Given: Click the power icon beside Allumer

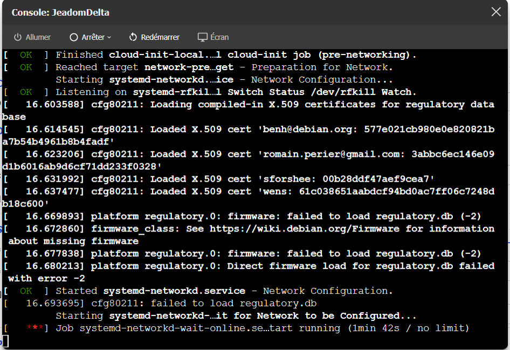Looking at the screenshot, I should [x=18, y=37].
